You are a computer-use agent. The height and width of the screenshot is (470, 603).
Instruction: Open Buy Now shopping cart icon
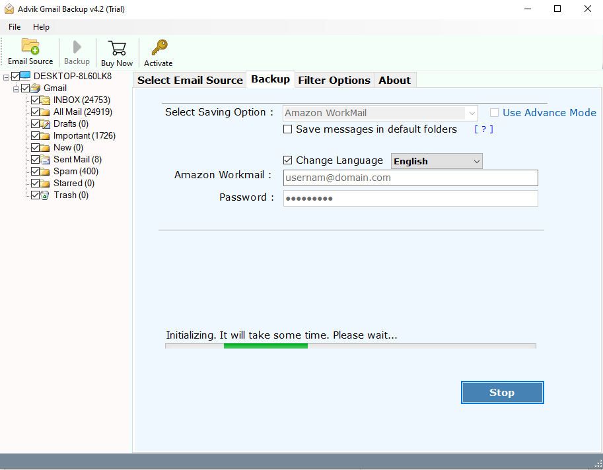(x=117, y=48)
